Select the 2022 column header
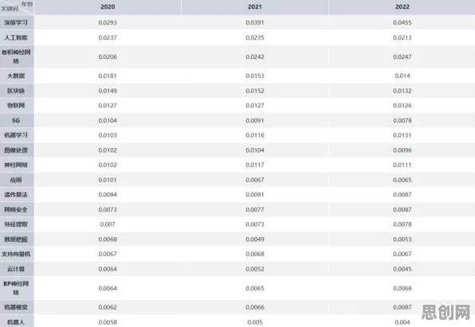This screenshot has width=475, height=327. click(402, 7)
